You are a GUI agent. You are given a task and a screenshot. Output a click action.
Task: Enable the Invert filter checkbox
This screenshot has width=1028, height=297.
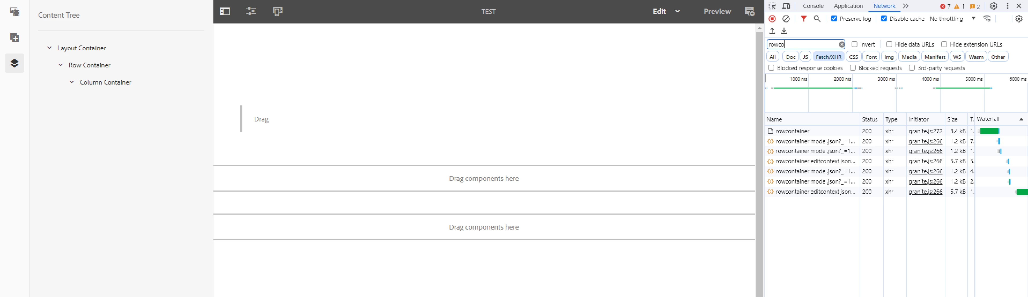[855, 44]
